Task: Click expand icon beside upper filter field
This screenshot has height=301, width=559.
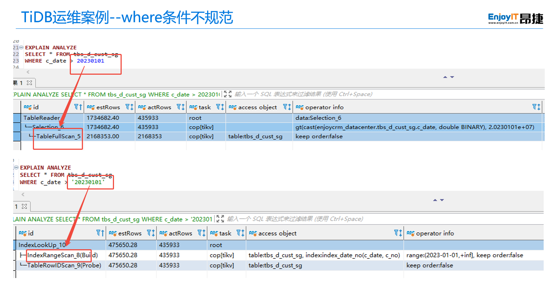Action: (228, 94)
